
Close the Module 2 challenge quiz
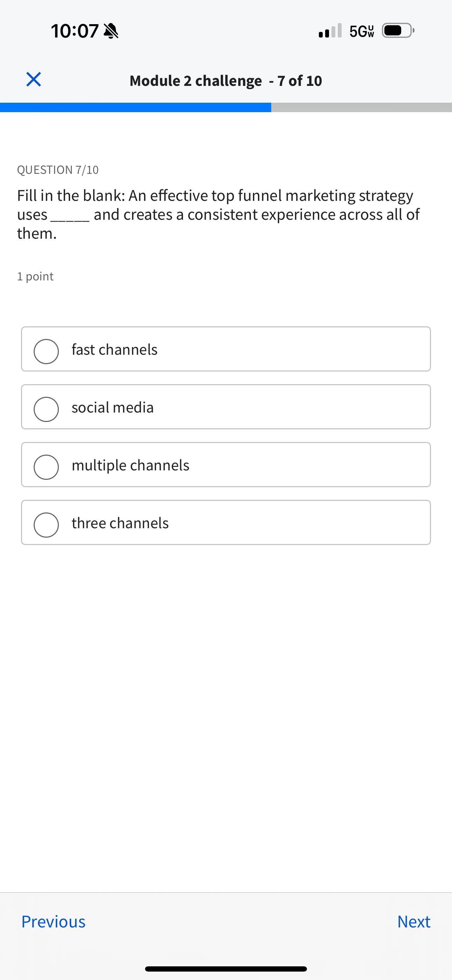coord(34,80)
